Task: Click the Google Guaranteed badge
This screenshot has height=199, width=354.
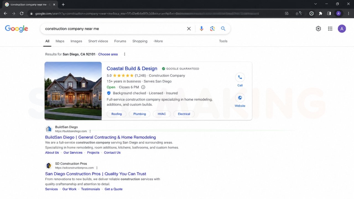Action: coord(180,69)
